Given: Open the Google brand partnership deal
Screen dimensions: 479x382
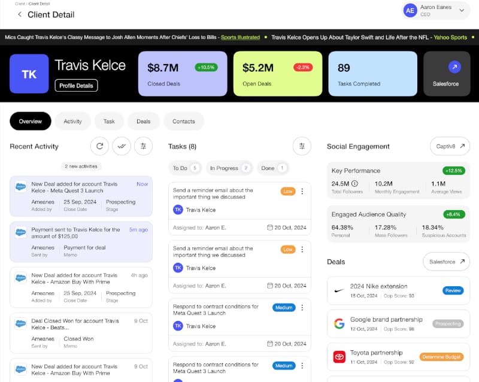Looking at the screenshot, I should pyautogui.click(x=398, y=324).
